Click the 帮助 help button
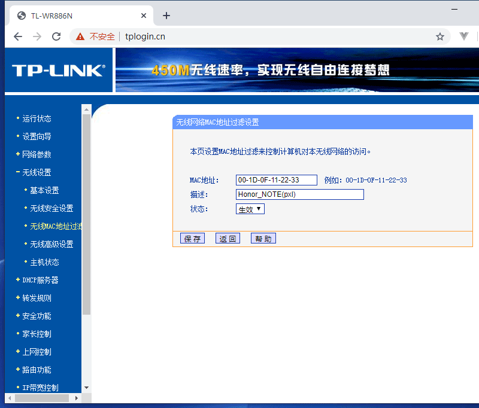The image size is (479, 408). [x=263, y=238]
